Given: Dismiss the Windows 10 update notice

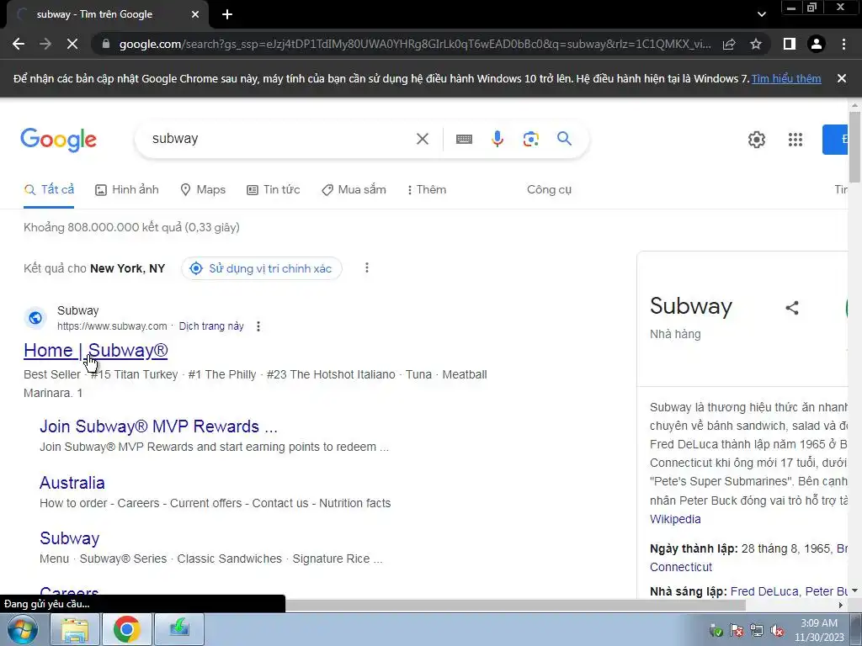Looking at the screenshot, I should pos(841,78).
